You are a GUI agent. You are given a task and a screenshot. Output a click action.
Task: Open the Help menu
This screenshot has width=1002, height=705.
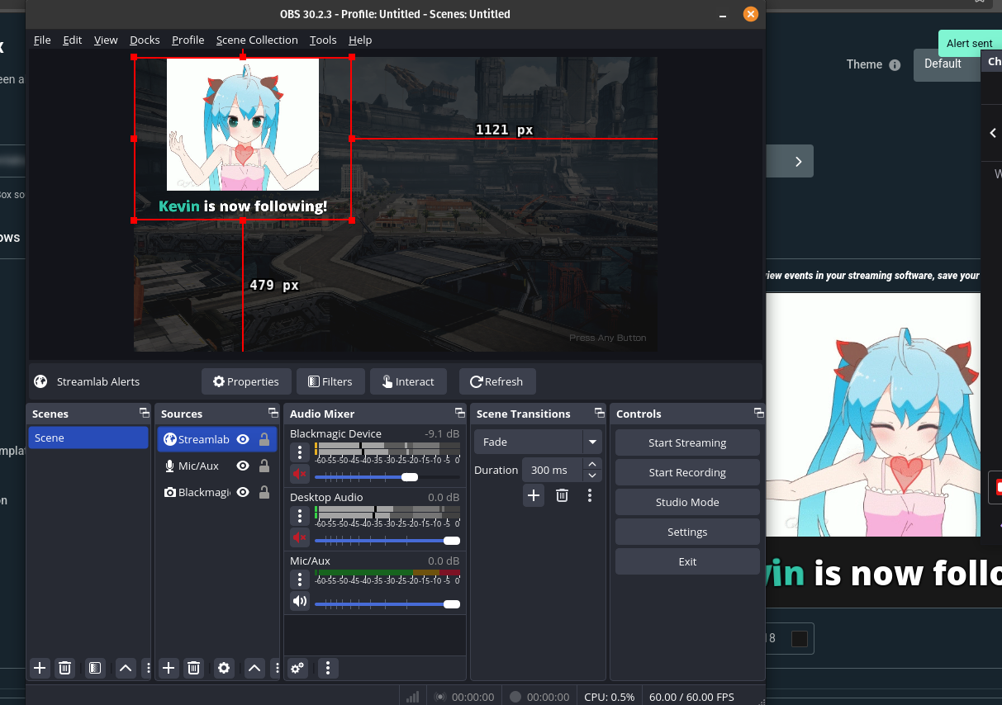[360, 40]
